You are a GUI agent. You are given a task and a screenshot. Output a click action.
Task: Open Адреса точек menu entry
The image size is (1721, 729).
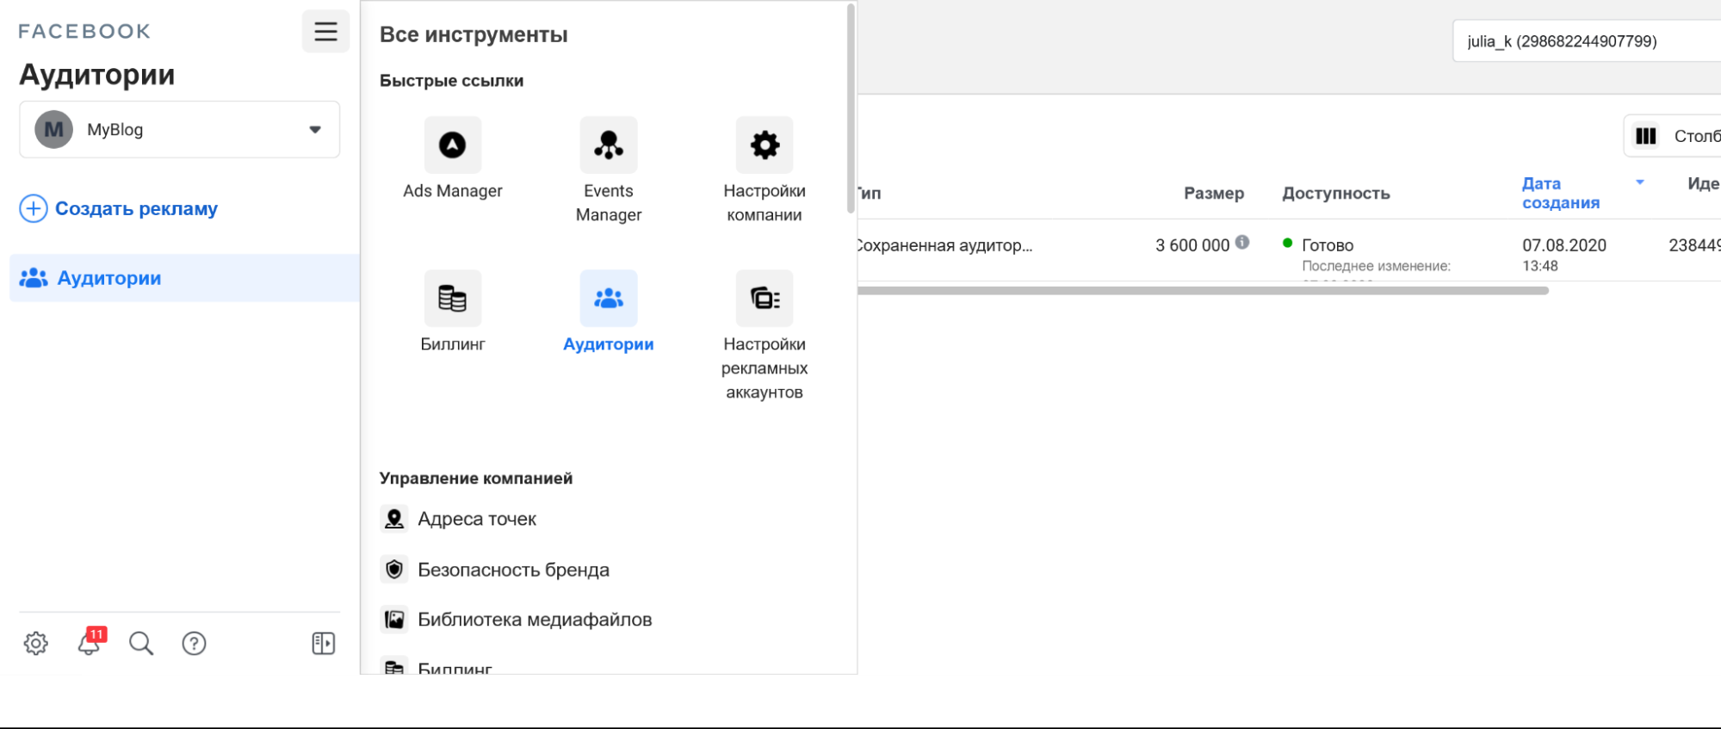coord(476,519)
